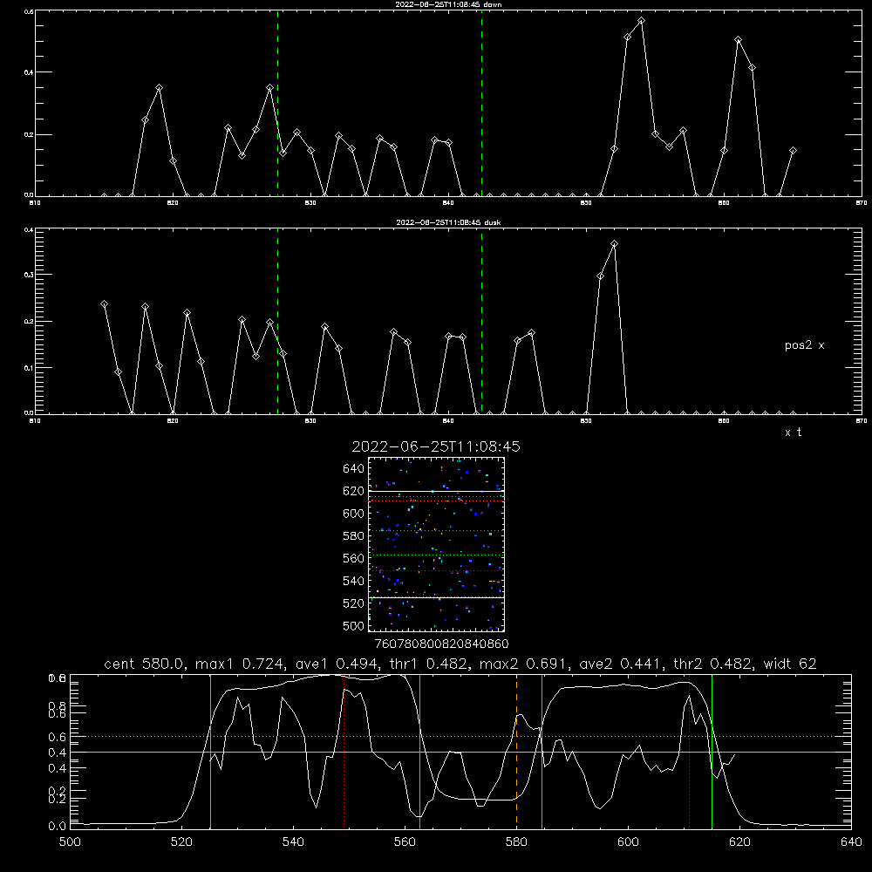
Task: Click the dawn plot title text
Action: 448,4
